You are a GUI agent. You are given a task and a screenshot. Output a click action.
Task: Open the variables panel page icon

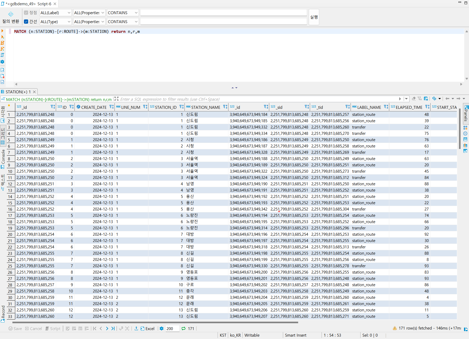click(x=2, y=82)
